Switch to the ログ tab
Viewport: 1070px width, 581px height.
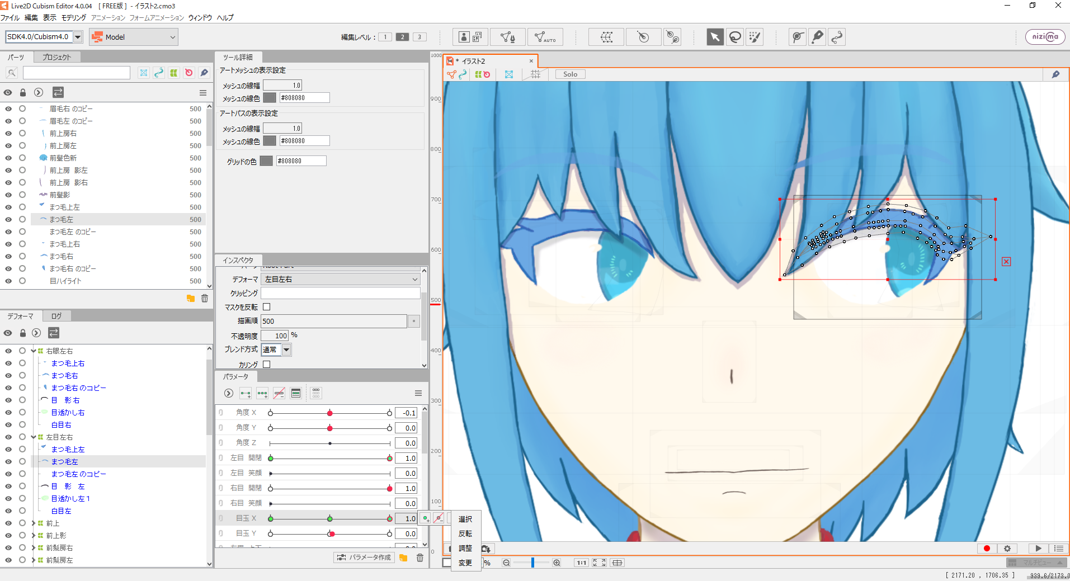[56, 316]
